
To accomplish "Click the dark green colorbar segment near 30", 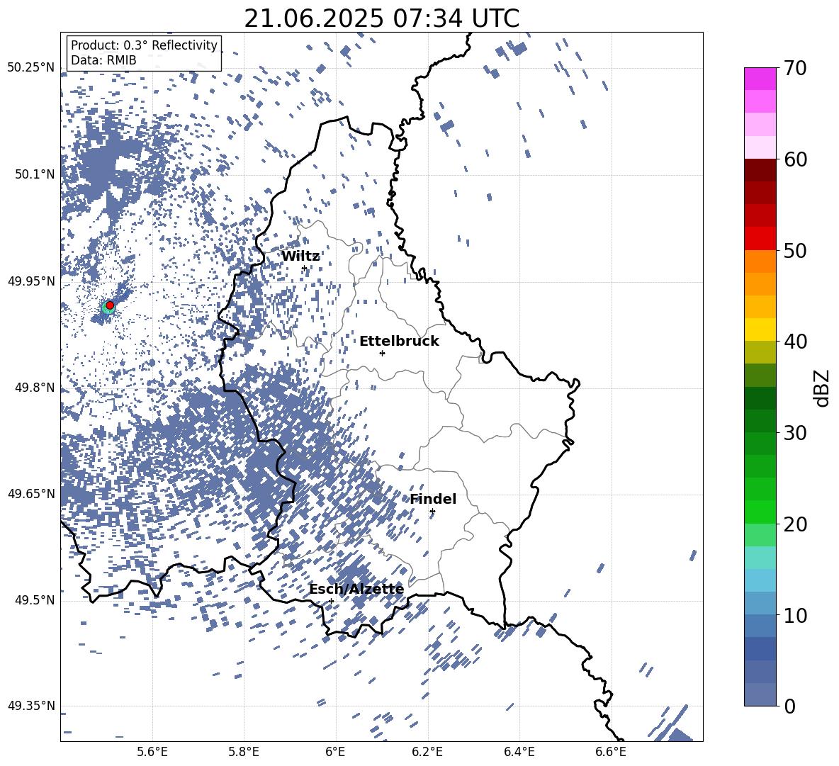I will click(x=760, y=421).
